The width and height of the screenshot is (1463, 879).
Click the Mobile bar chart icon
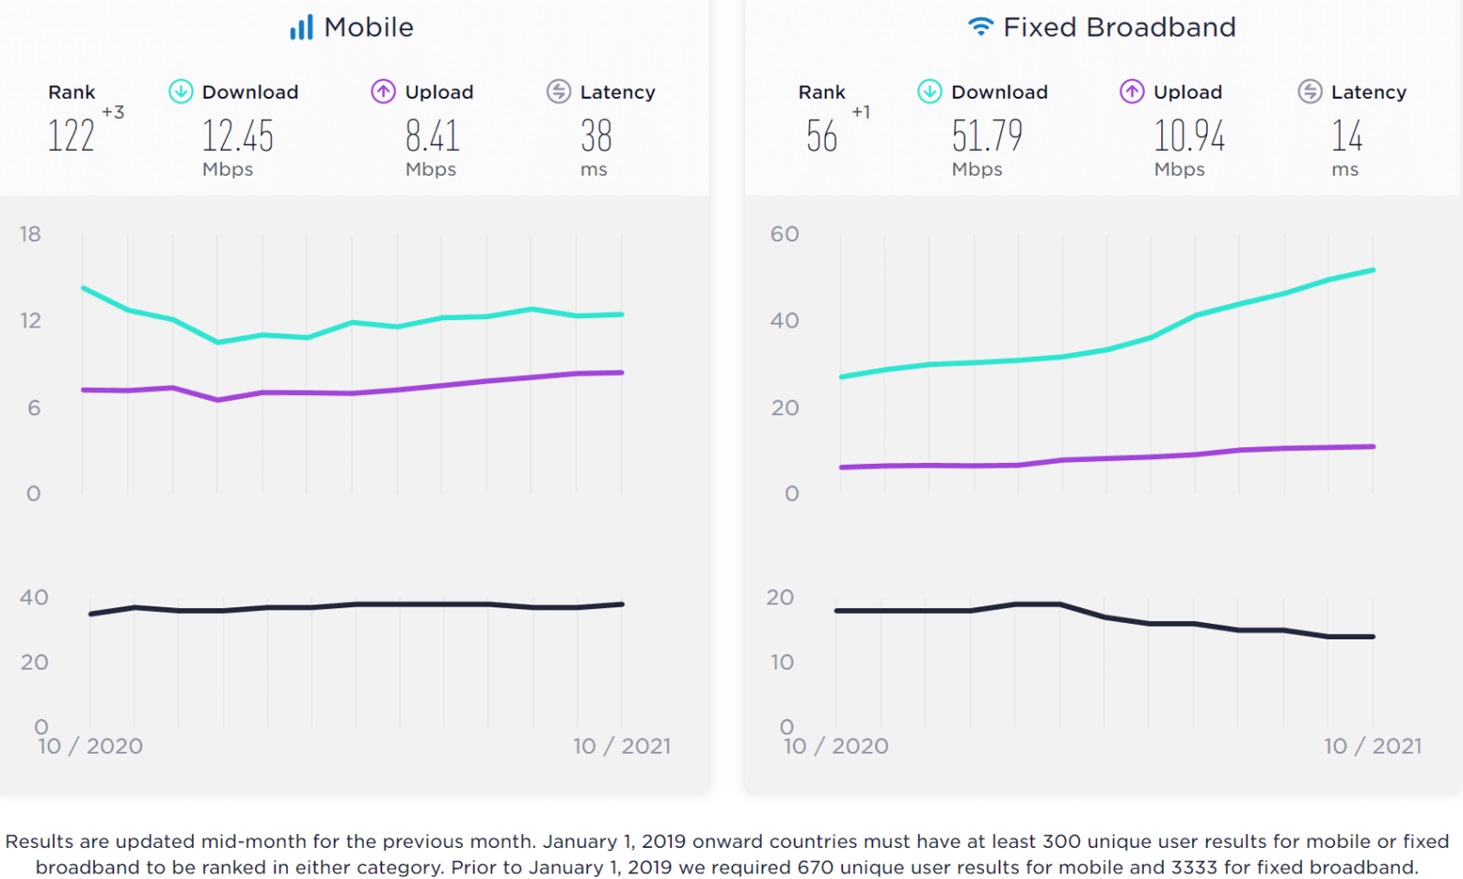click(x=301, y=27)
